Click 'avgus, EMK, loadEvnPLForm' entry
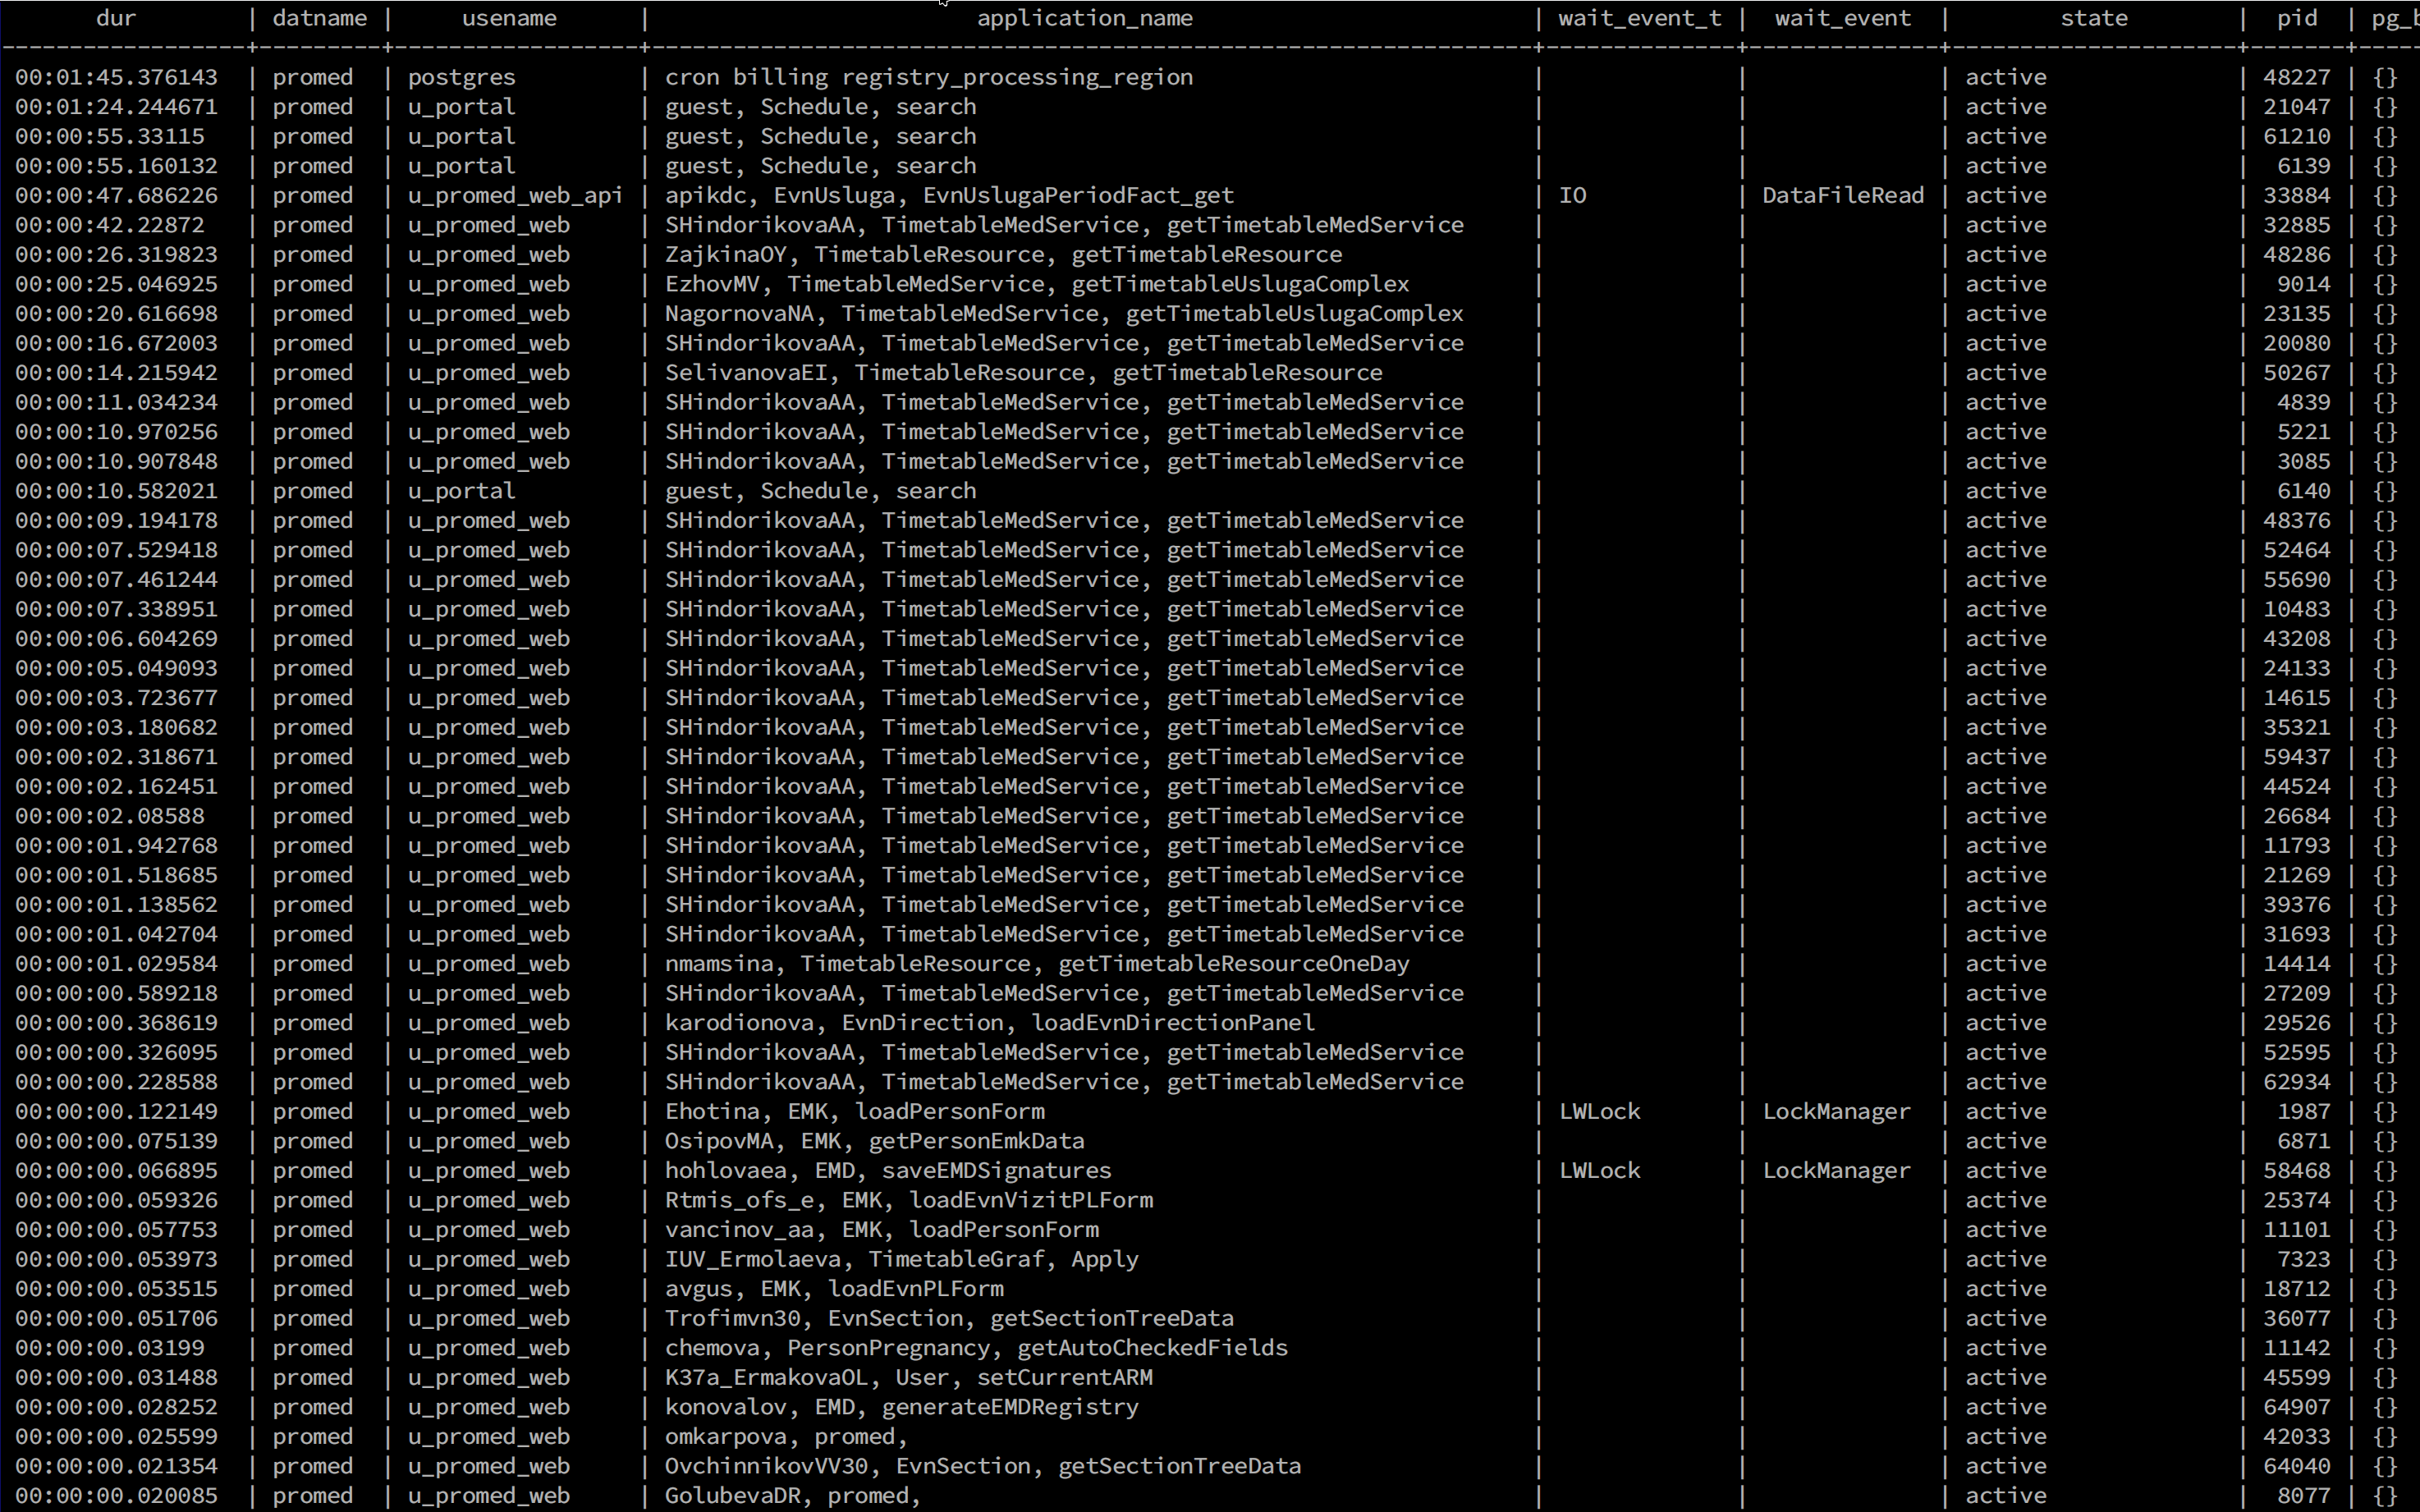2420x1512 pixels. [834, 1289]
